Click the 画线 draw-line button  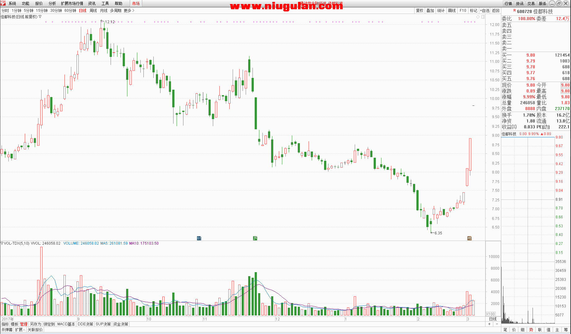point(452,11)
